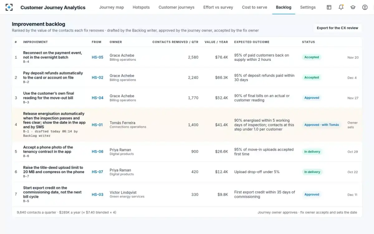Click Grace Achebe in the B-4 row

pyautogui.click(x=122, y=56)
